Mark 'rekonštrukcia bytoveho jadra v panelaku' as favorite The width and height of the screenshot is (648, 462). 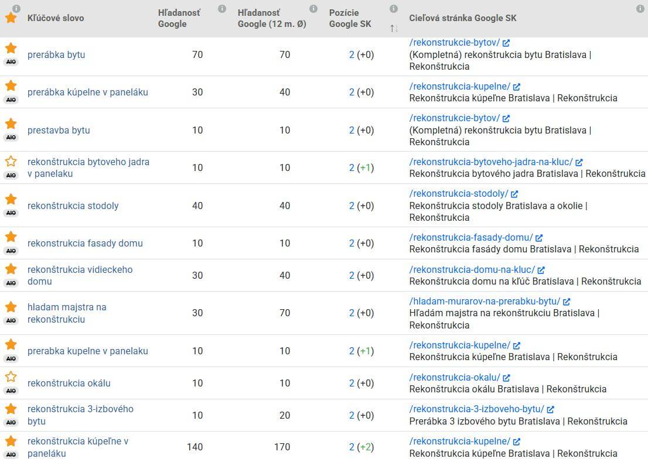tap(11, 162)
